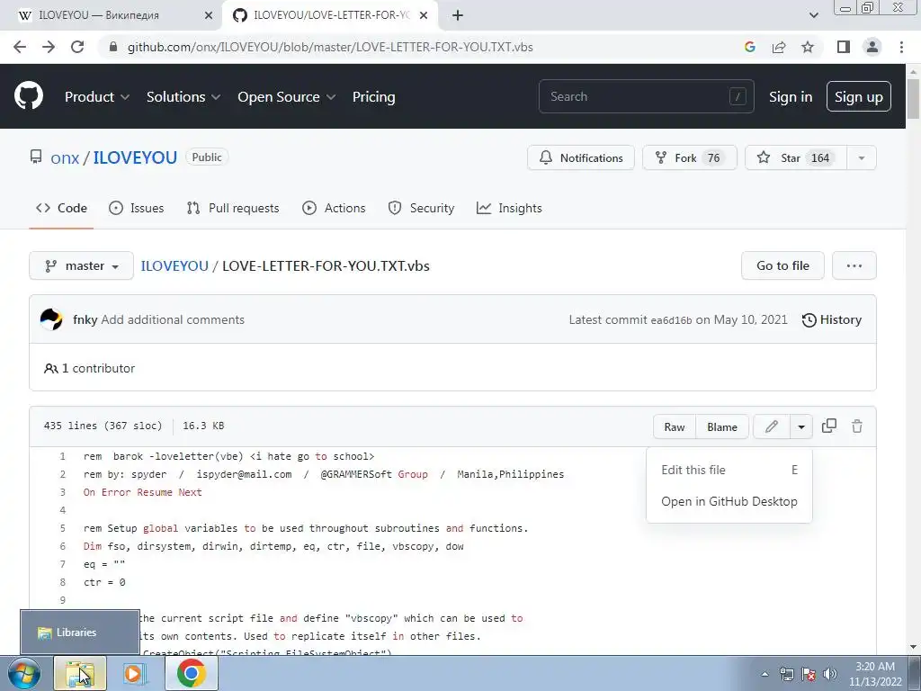The width and height of the screenshot is (921, 691).
Task: Open Windows Start menu
Action: pos(24,673)
